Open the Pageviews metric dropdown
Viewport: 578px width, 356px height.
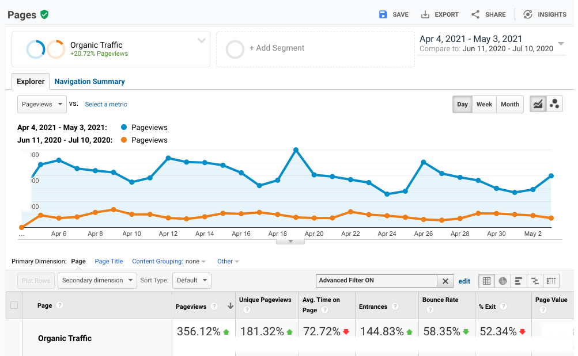(42, 104)
